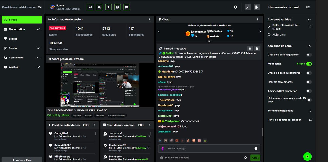
Task: Open the Chat panel three-dot menu
Action: point(258,20)
